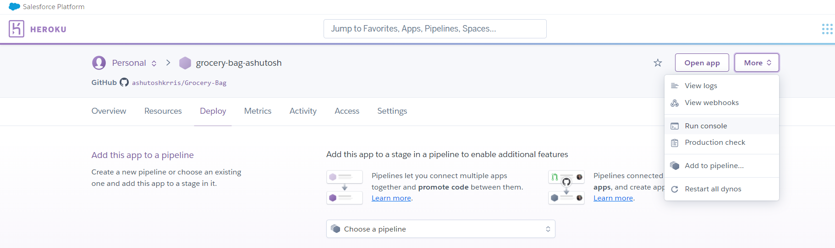Click Add to pipeline menu entry

click(x=714, y=166)
